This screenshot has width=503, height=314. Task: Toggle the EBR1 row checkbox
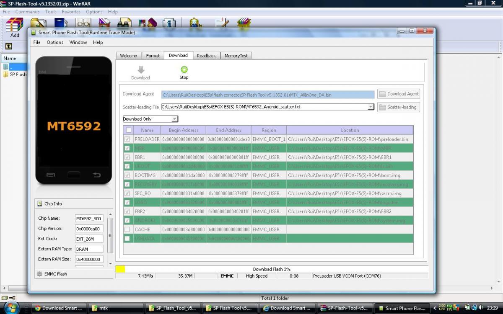[x=127, y=157]
